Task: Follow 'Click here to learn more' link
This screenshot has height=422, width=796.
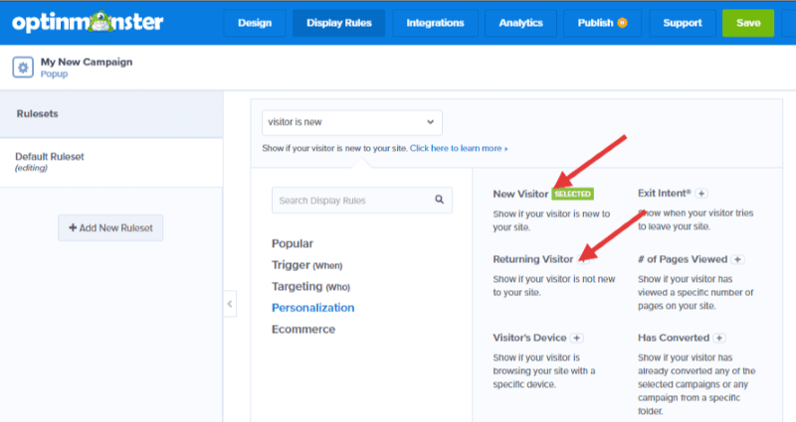Action: (459, 148)
